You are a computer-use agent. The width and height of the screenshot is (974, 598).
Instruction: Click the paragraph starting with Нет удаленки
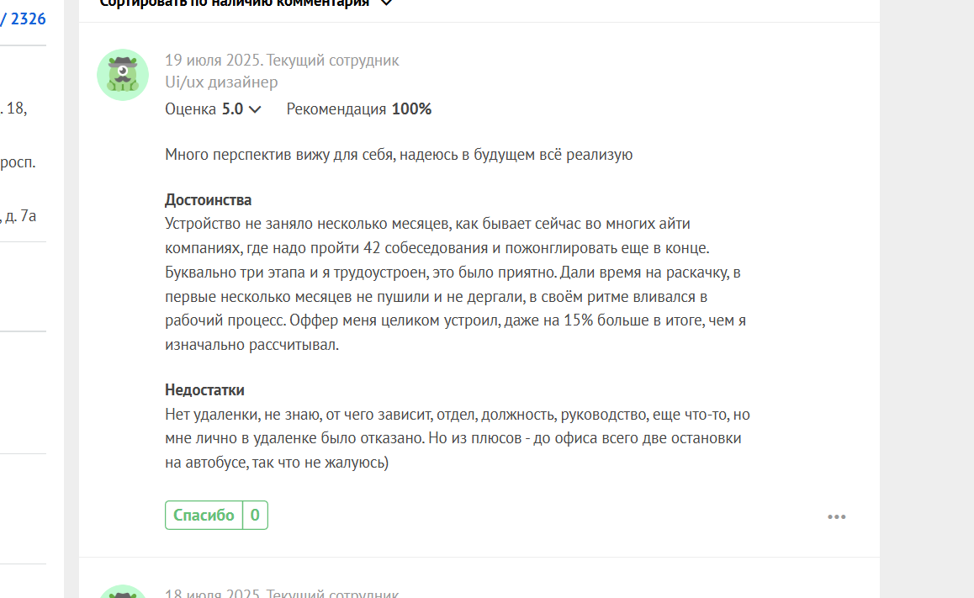coord(458,438)
